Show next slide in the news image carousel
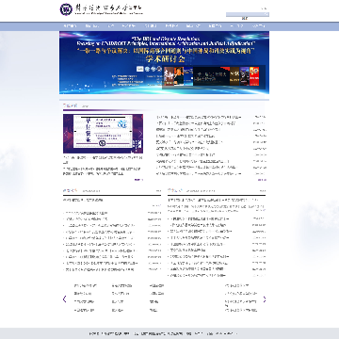339x339 pixels. [x=140, y=134]
